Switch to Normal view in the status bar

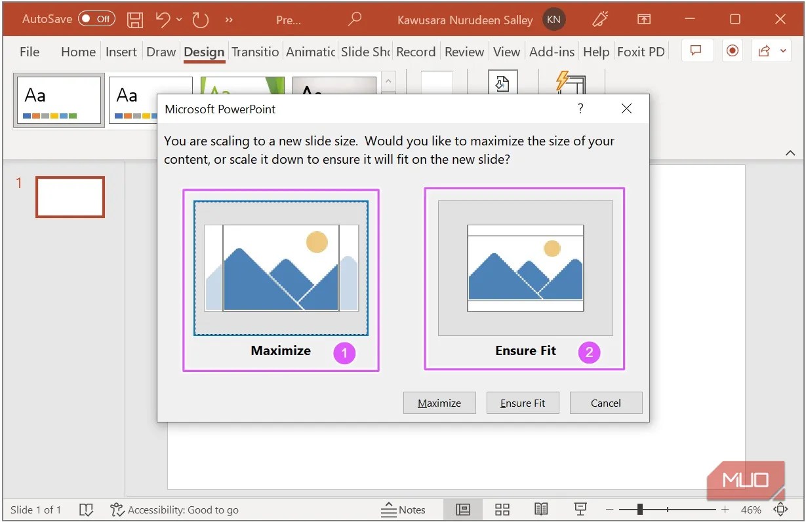tap(463, 510)
